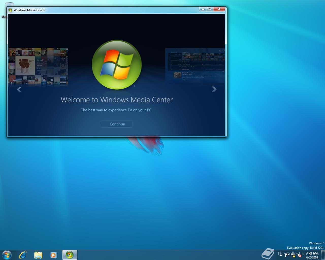The width and height of the screenshot is (325, 260).
Task: Click the Show desktop button strip
Action: tap(323, 255)
